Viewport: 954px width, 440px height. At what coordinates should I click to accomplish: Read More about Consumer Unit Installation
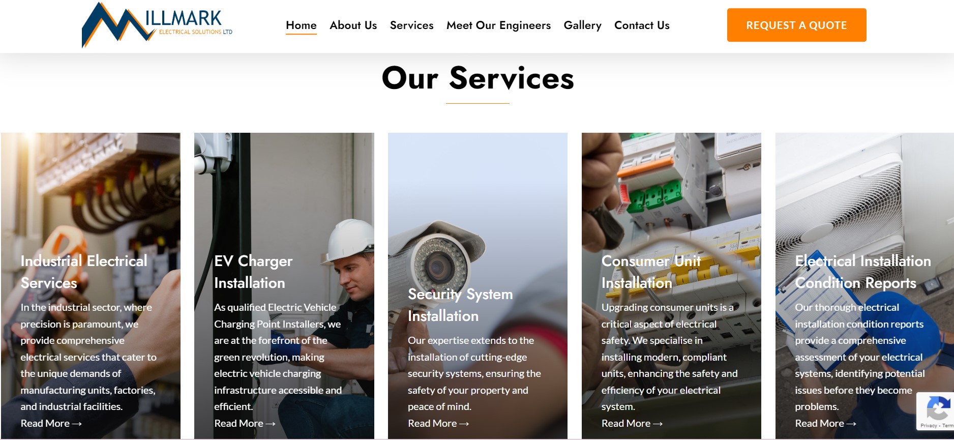[x=632, y=423]
